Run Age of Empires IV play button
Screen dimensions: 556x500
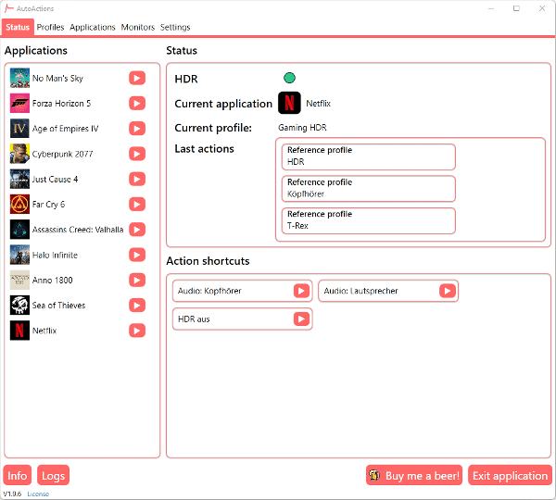tap(137, 129)
